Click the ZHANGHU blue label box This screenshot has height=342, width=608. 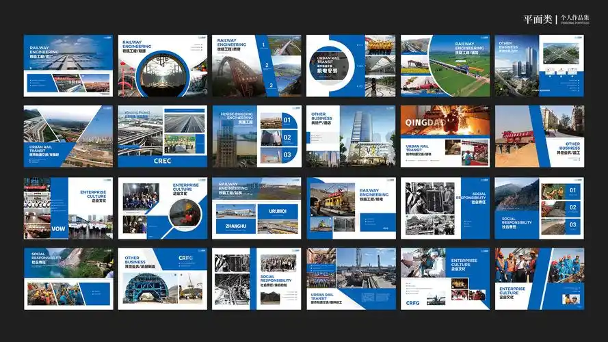[235, 223]
